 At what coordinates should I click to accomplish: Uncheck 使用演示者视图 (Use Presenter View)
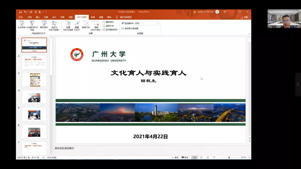click(x=123, y=28)
